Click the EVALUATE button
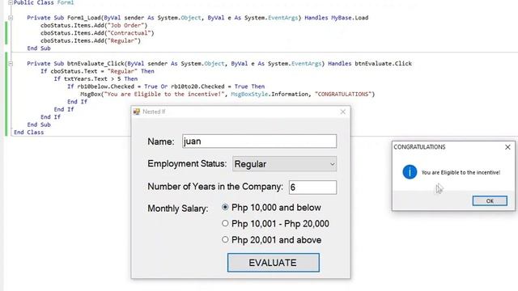This screenshot has width=518, height=291. 274,263
